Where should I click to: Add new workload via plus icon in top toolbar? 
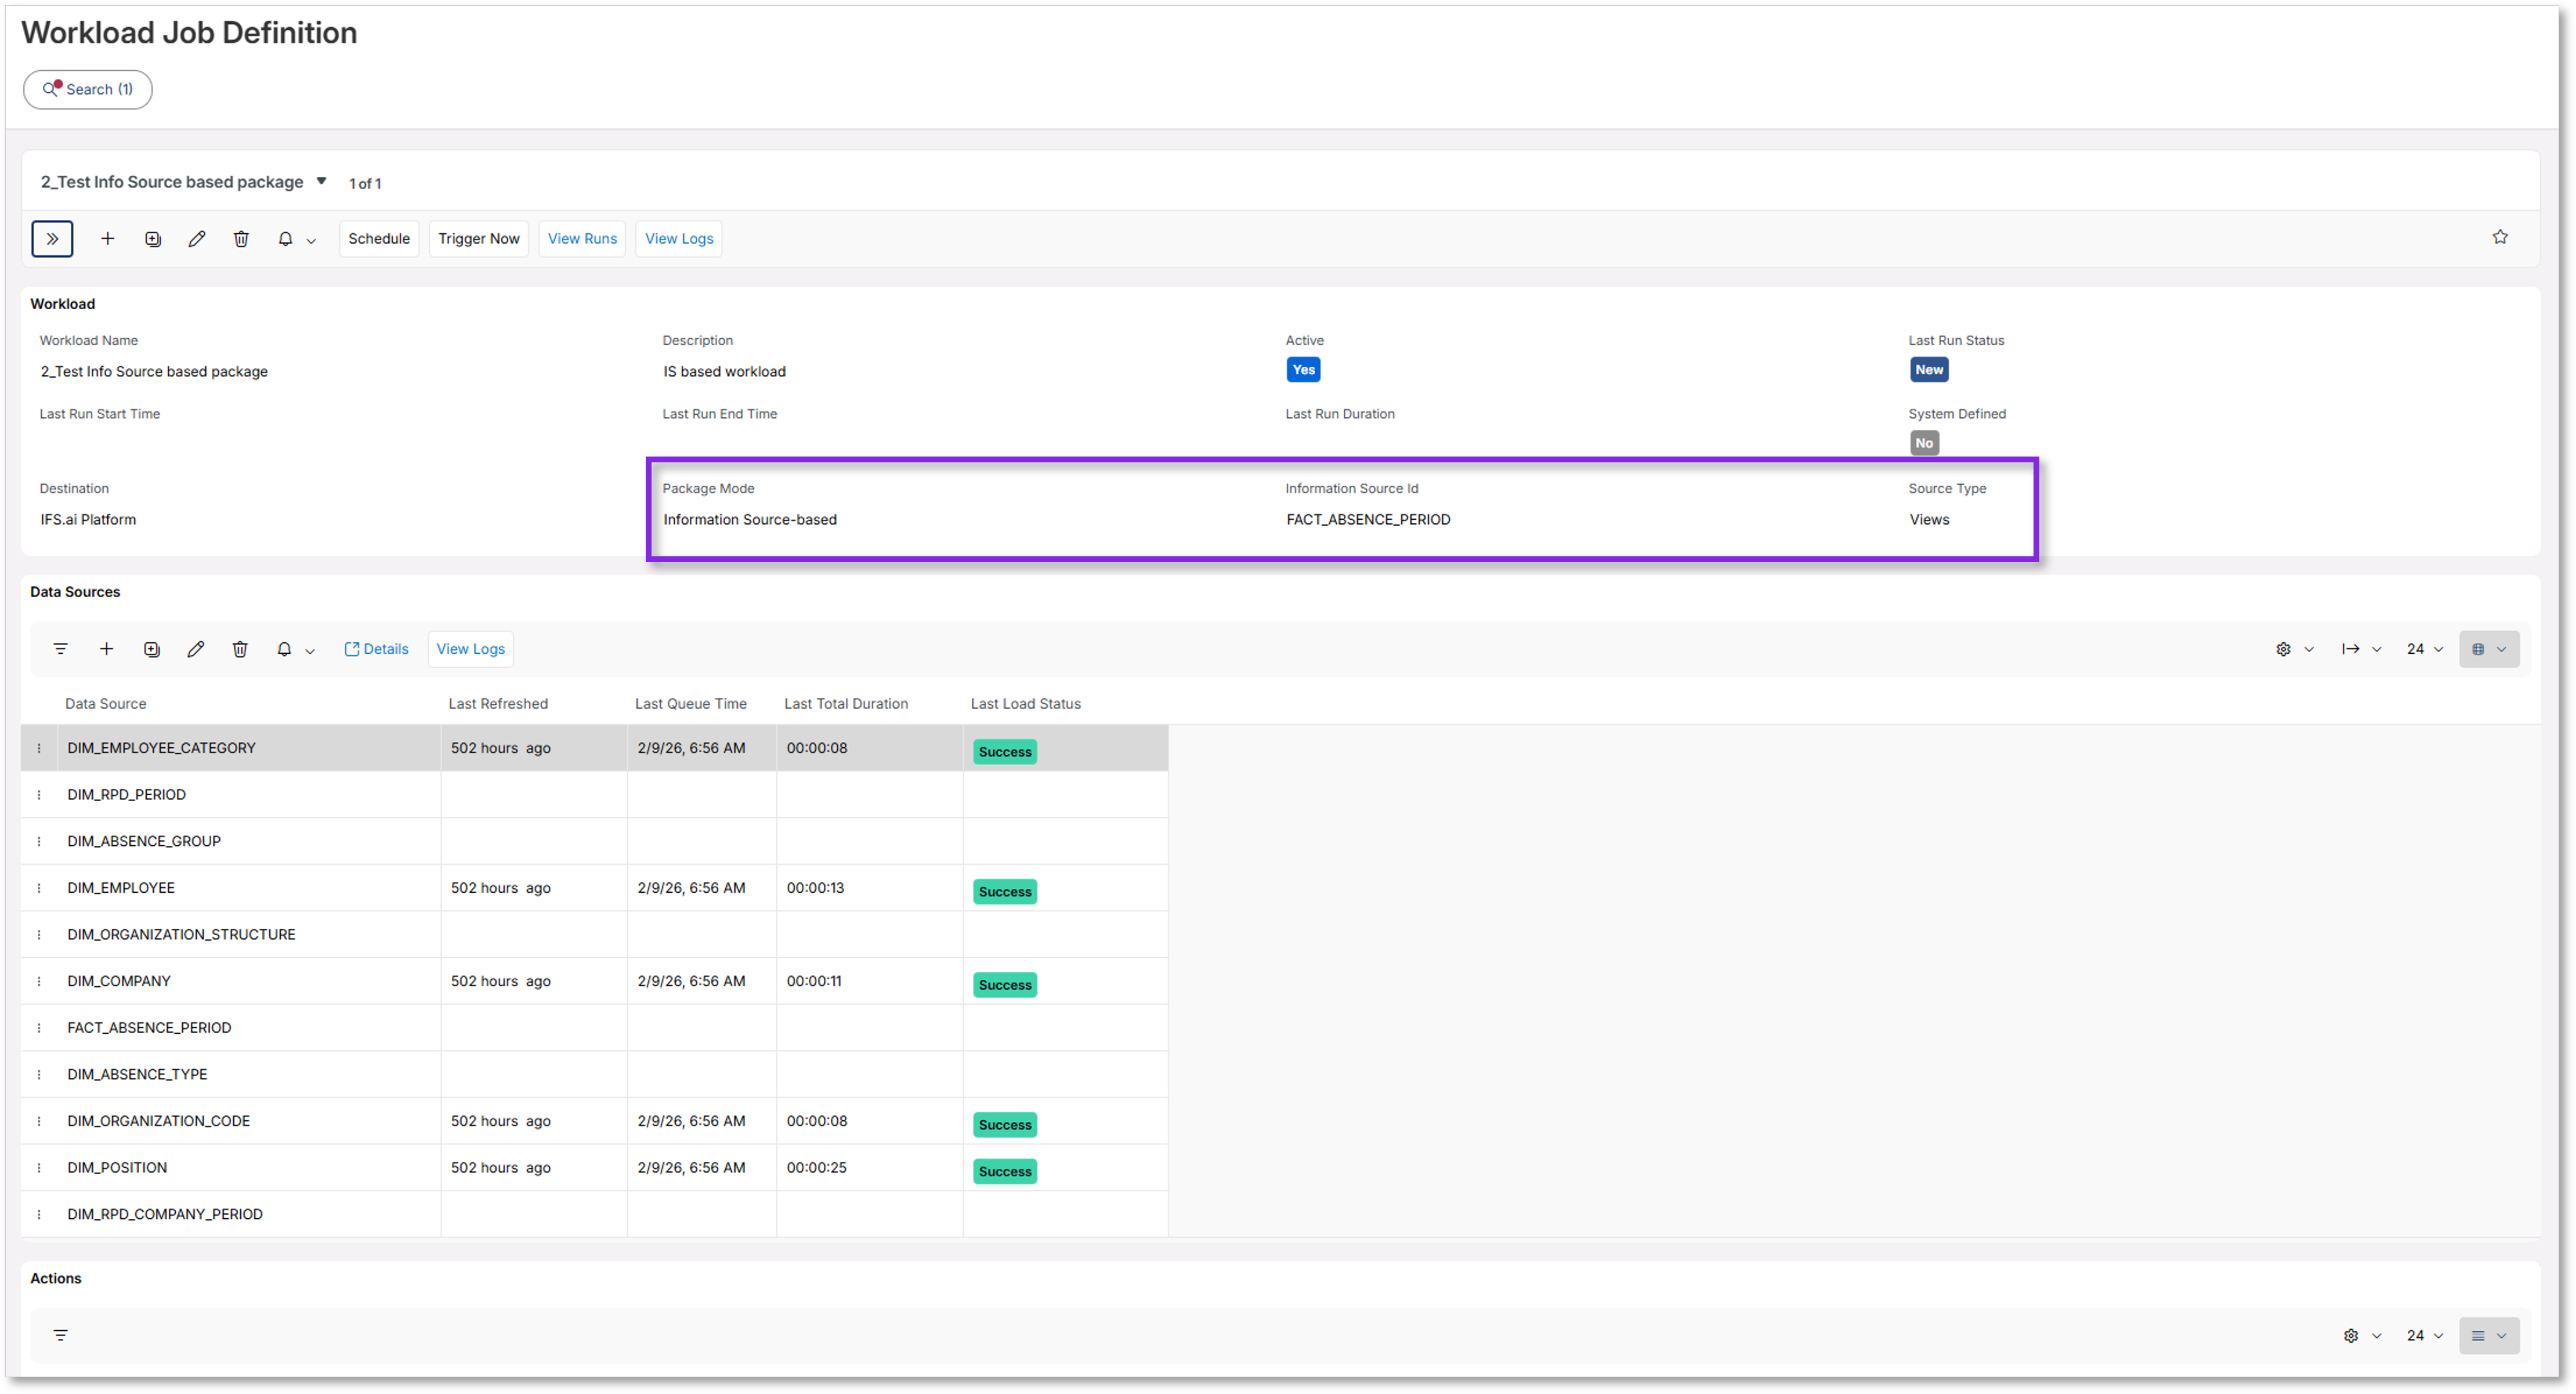[x=107, y=239]
